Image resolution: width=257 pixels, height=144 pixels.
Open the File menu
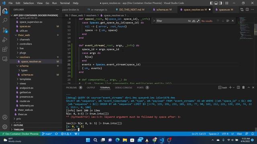10,3
